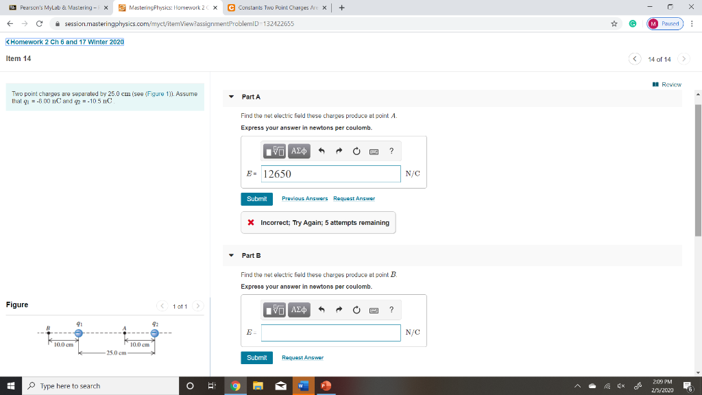Submit Part A answer
702x395 pixels.
point(256,199)
